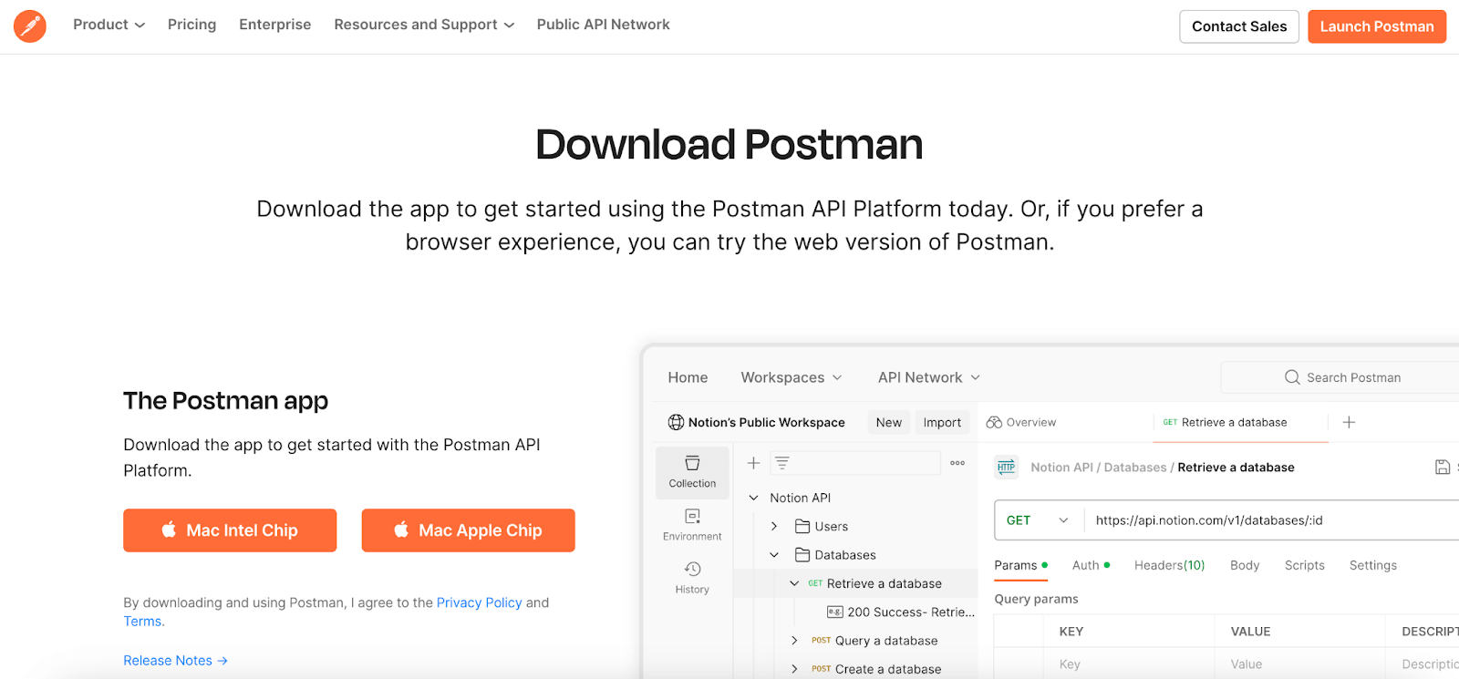Image resolution: width=1459 pixels, height=679 pixels.
Task: Expand the Create a database request
Action: (x=794, y=669)
